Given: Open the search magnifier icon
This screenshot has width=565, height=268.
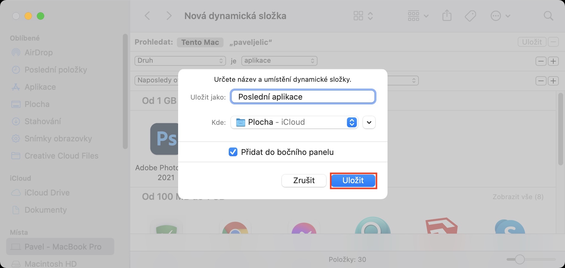Looking at the screenshot, I should pyautogui.click(x=548, y=16).
